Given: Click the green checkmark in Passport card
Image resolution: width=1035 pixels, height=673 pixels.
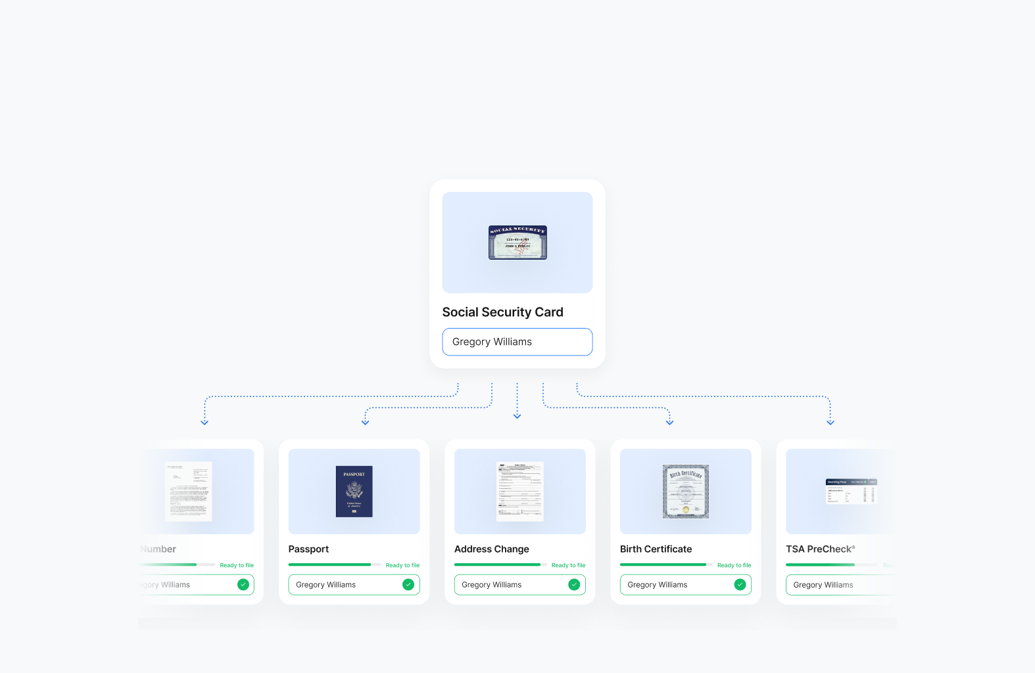Looking at the screenshot, I should coord(408,584).
